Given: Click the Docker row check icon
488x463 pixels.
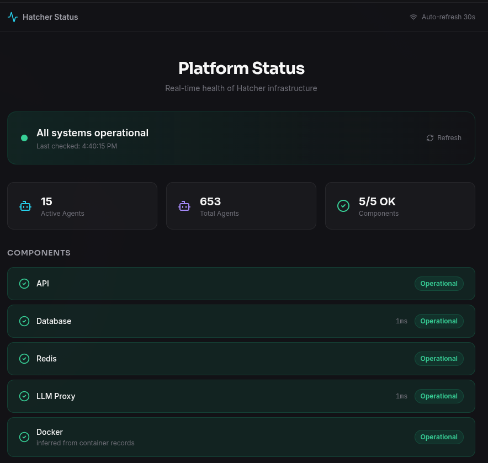Looking at the screenshot, I should click(x=24, y=437).
